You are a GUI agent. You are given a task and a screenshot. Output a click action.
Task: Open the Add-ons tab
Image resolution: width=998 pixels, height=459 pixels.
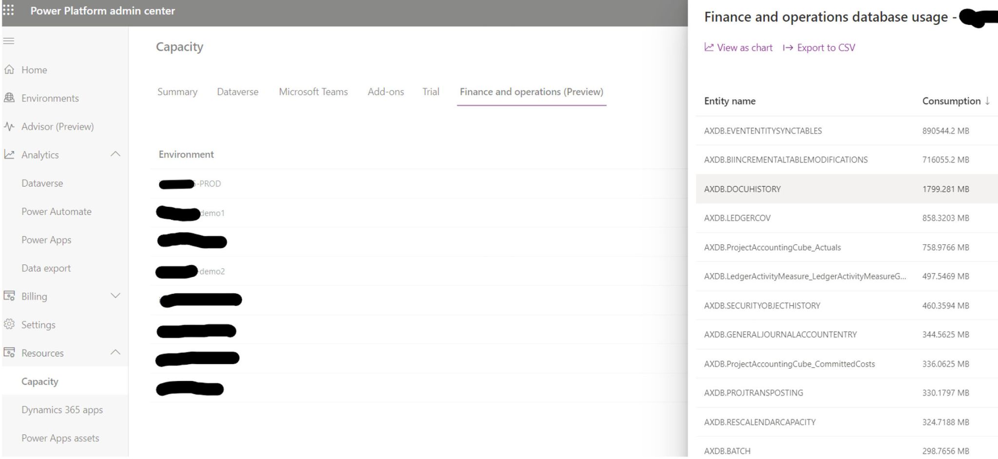[385, 92]
